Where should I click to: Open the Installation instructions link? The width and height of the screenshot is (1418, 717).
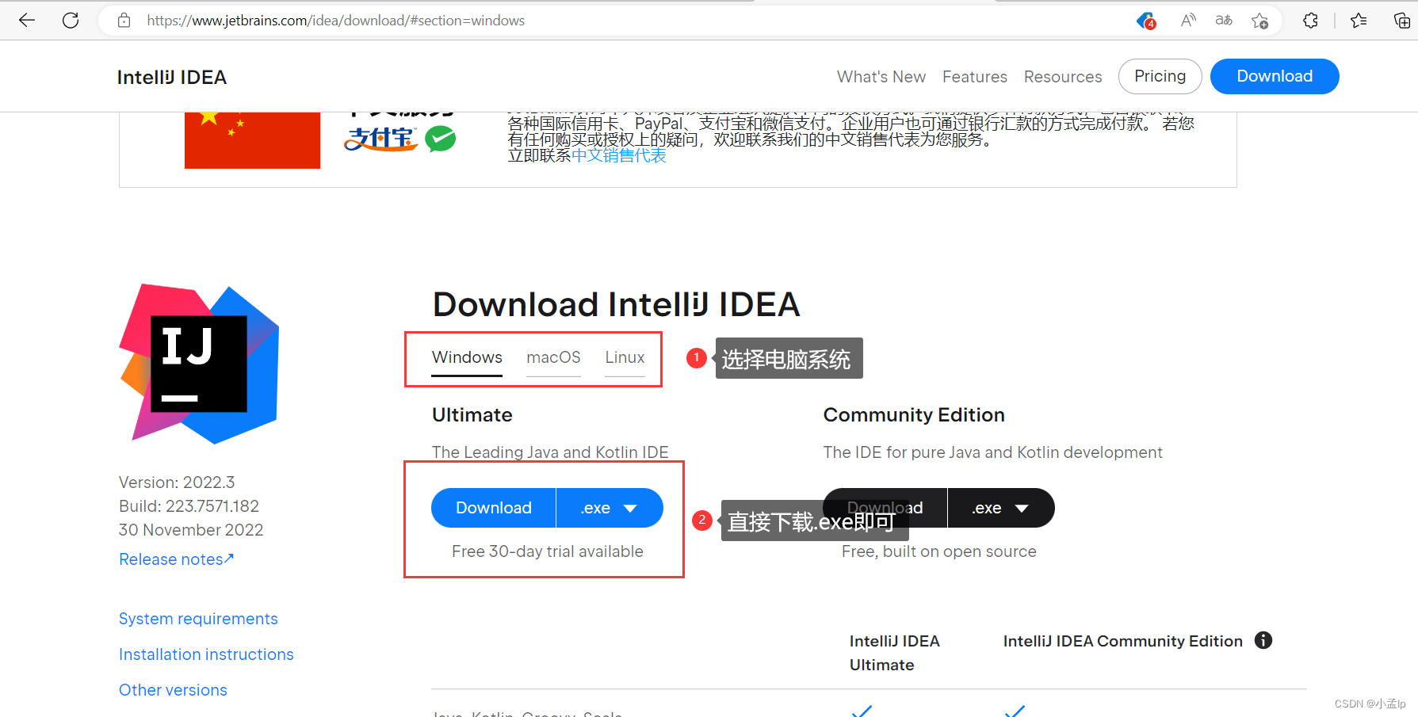pos(206,654)
